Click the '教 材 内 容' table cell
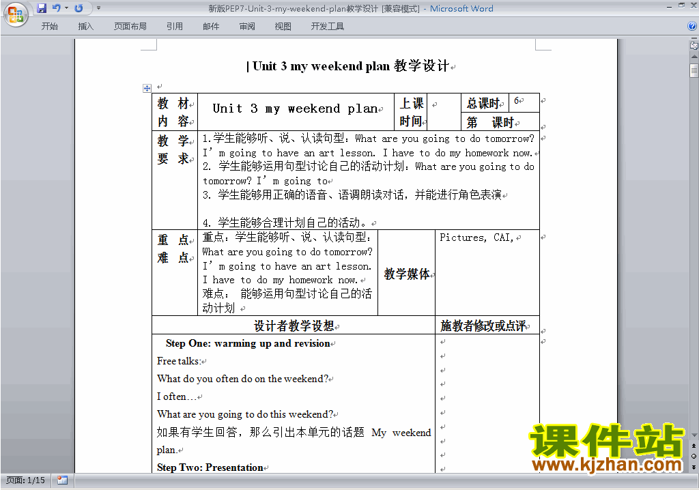Viewport: 699px width, 490px height. (174, 112)
